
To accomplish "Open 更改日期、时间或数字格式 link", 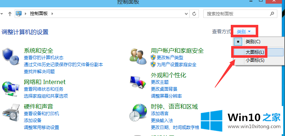I will (x=175, y=127).
